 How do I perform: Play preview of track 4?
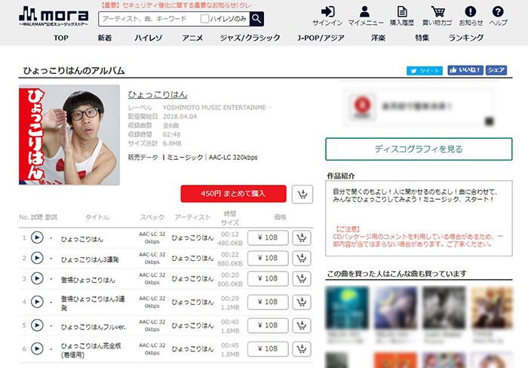[37, 303]
